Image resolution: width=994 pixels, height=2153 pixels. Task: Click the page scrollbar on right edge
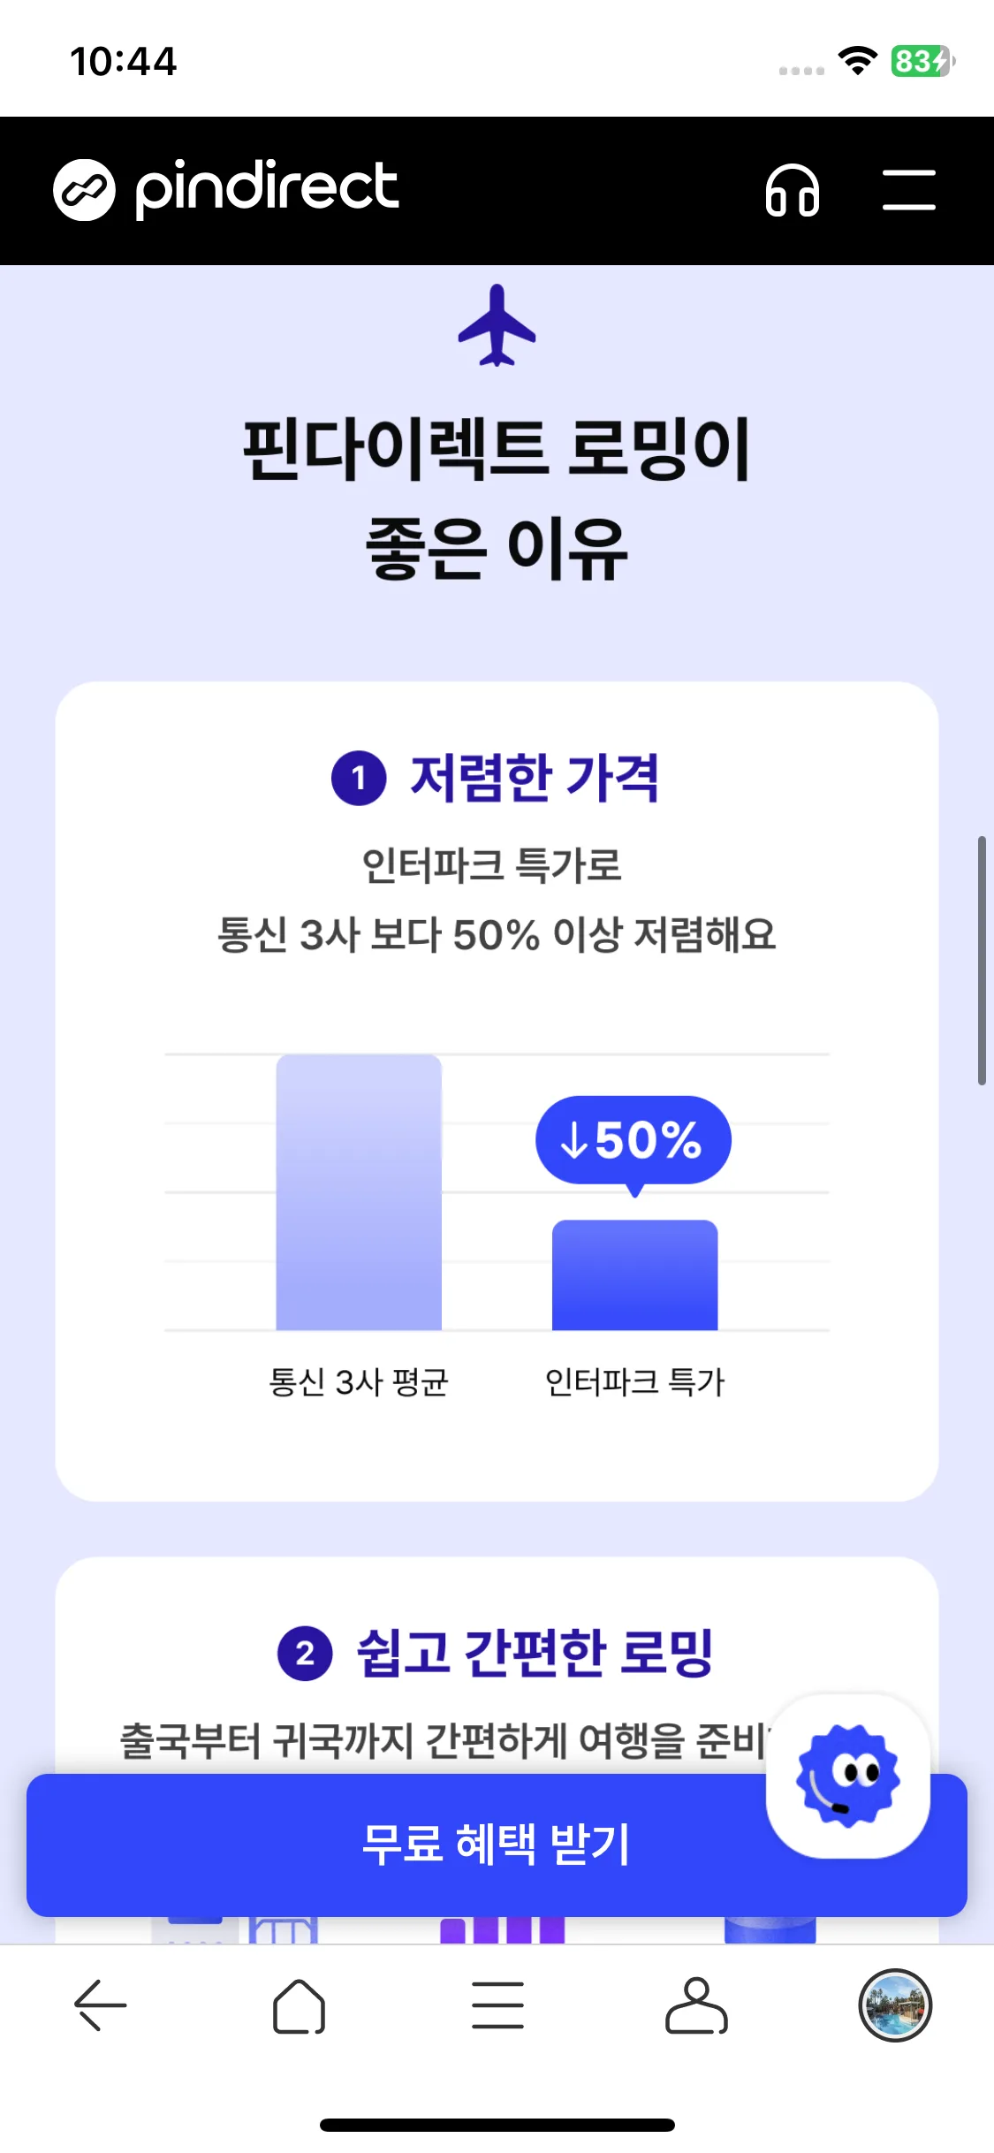click(982, 960)
